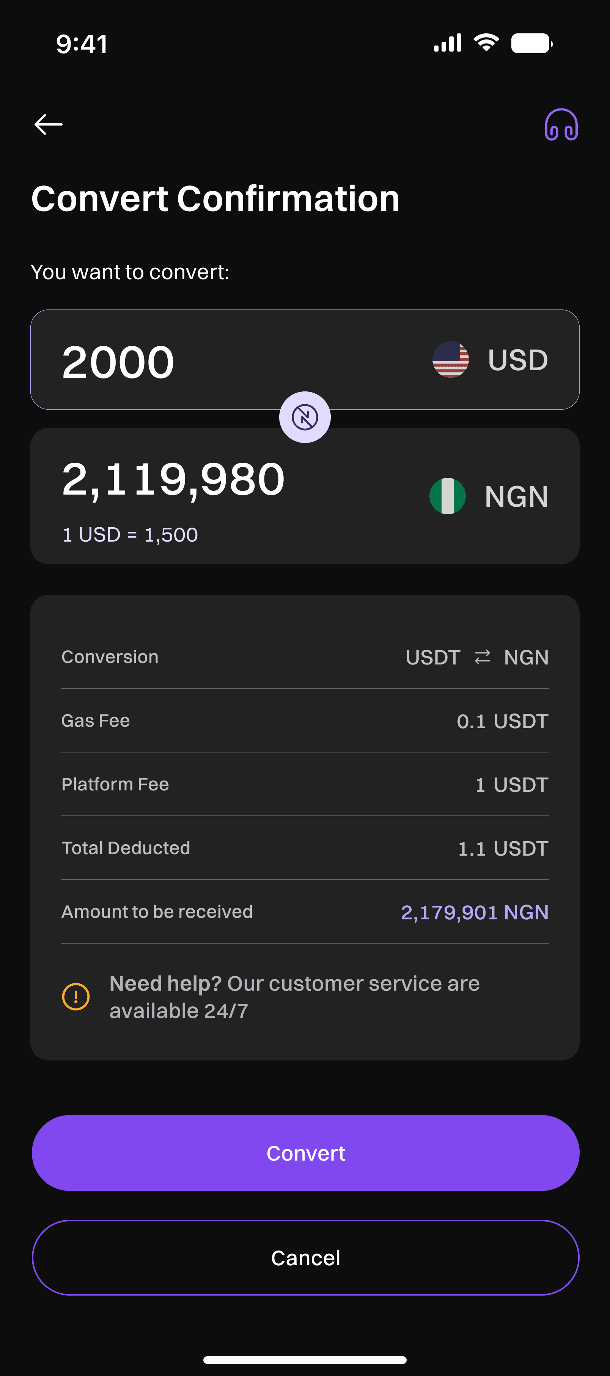Tap the Wi-Fi status icon
This screenshot has width=610, height=1376.
point(486,43)
